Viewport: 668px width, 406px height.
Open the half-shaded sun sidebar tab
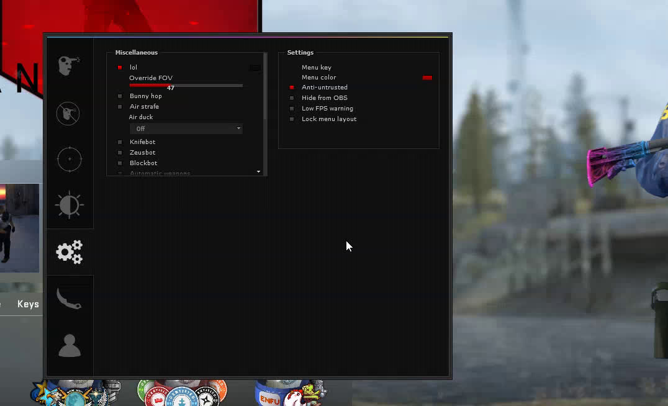[69, 205]
